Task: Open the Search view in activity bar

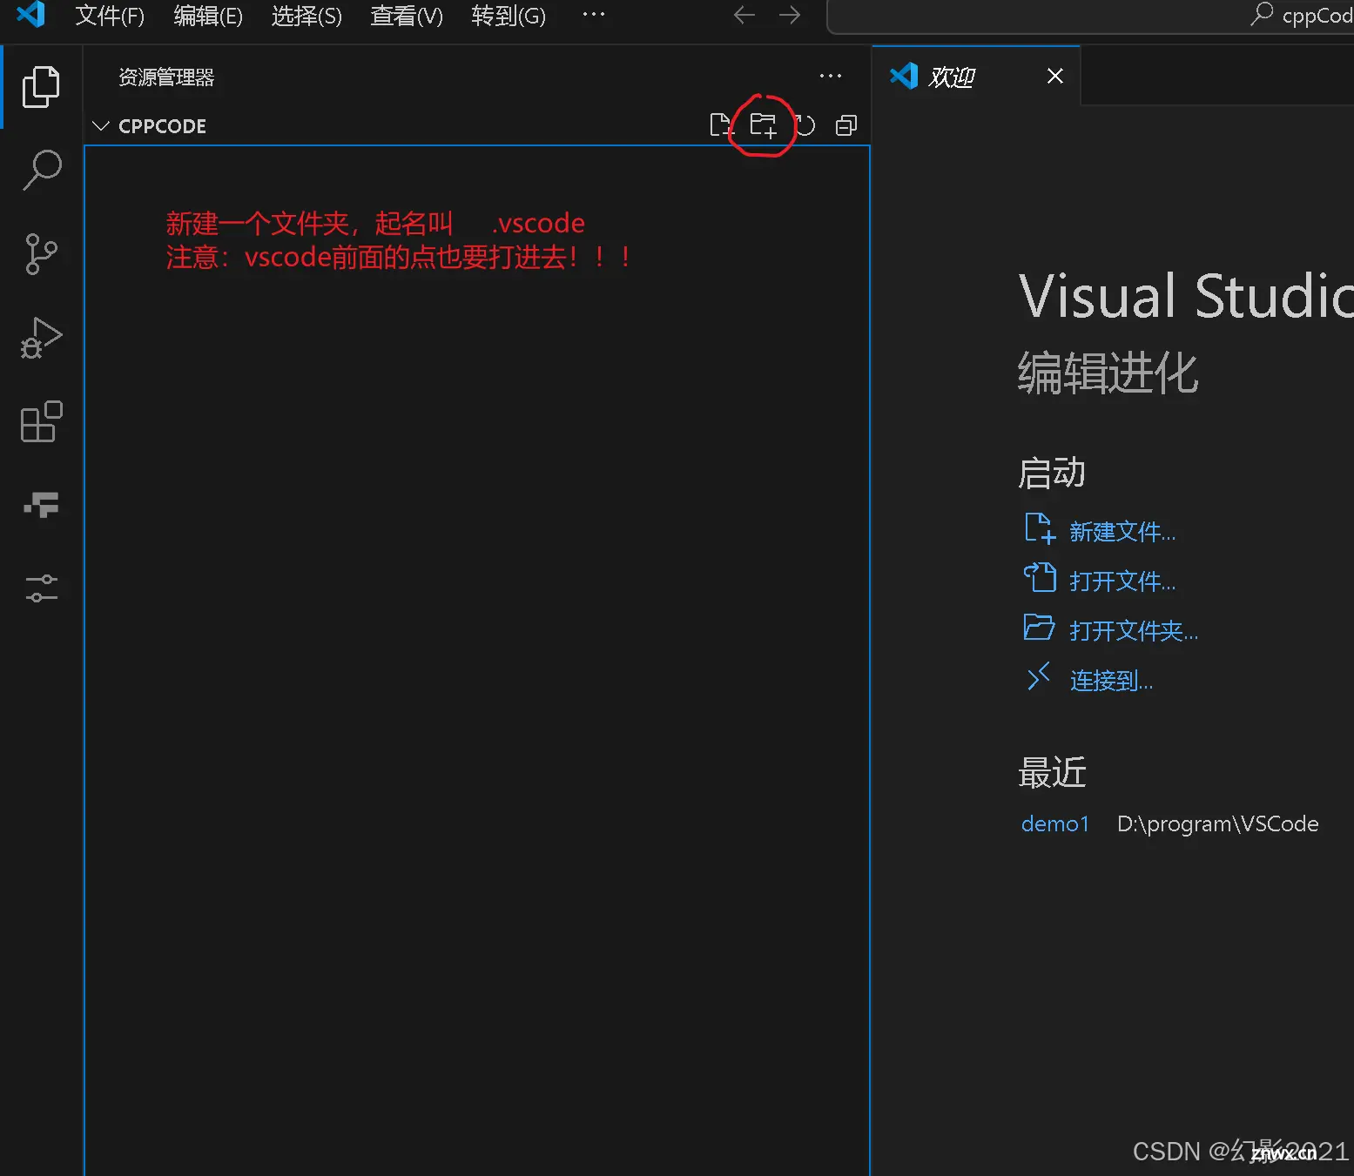Action: [41, 169]
